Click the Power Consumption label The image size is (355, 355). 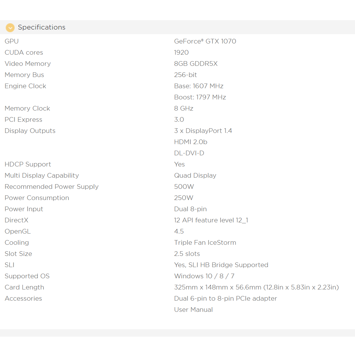(x=37, y=198)
